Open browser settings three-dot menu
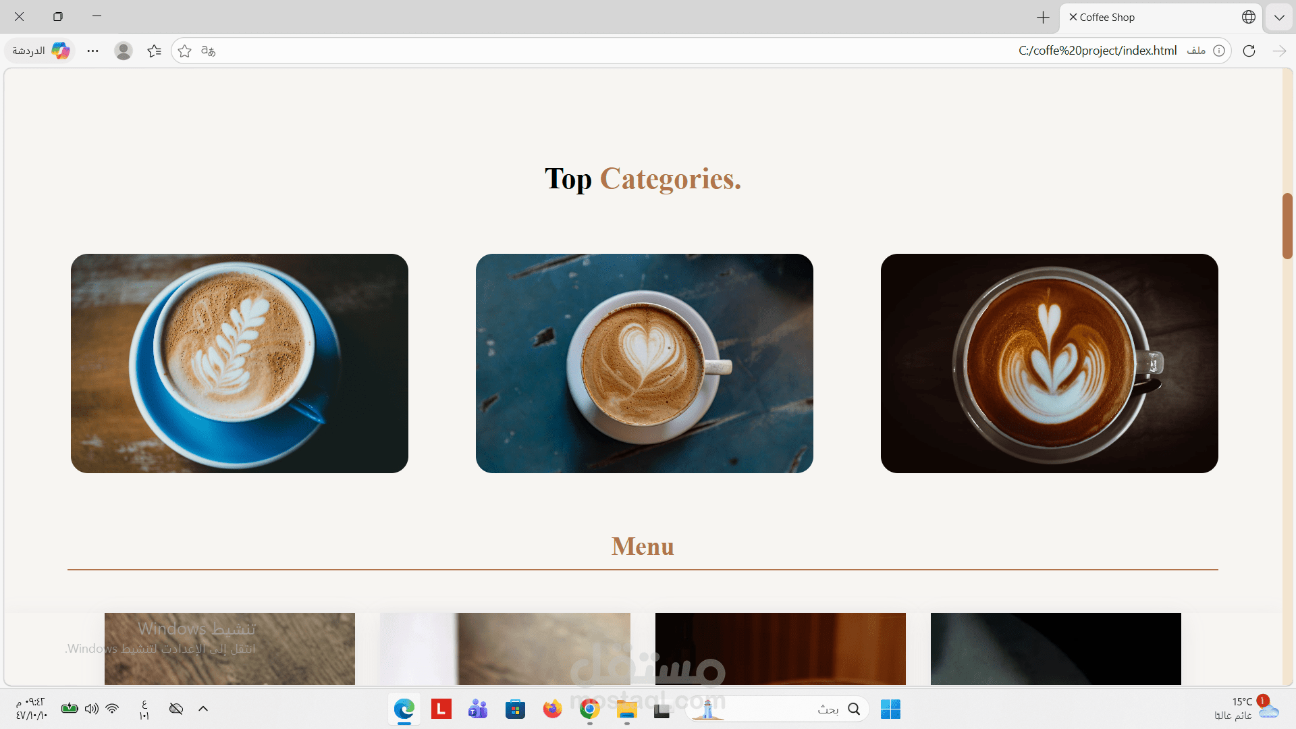 (92, 51)
